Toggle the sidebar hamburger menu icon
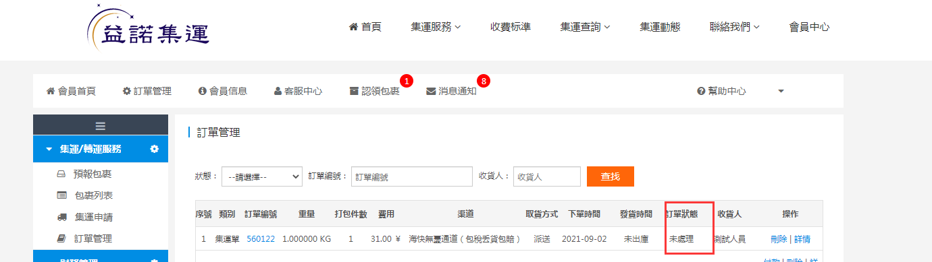The height and width of the screenshot is (262, 932). 101,125
